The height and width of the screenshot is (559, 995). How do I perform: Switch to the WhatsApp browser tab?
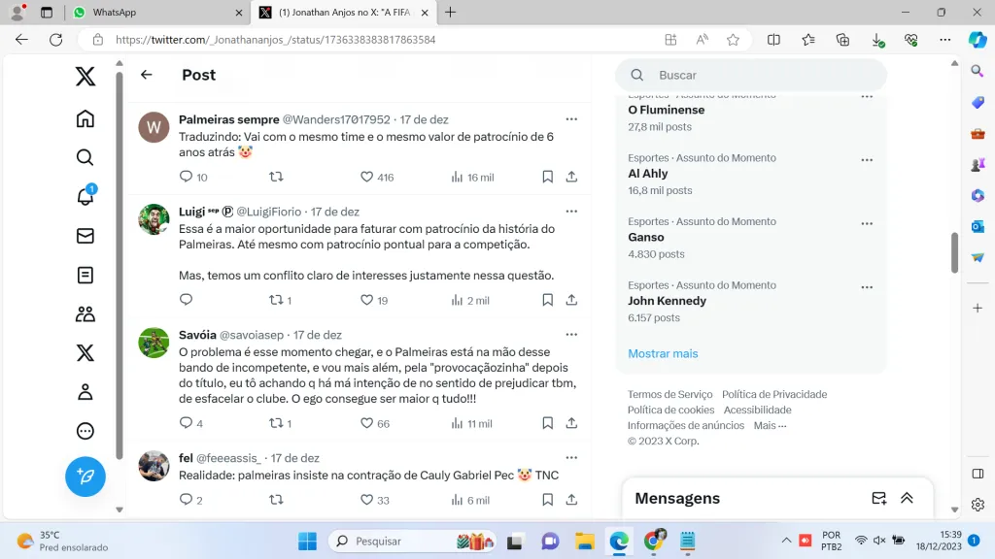155,13
